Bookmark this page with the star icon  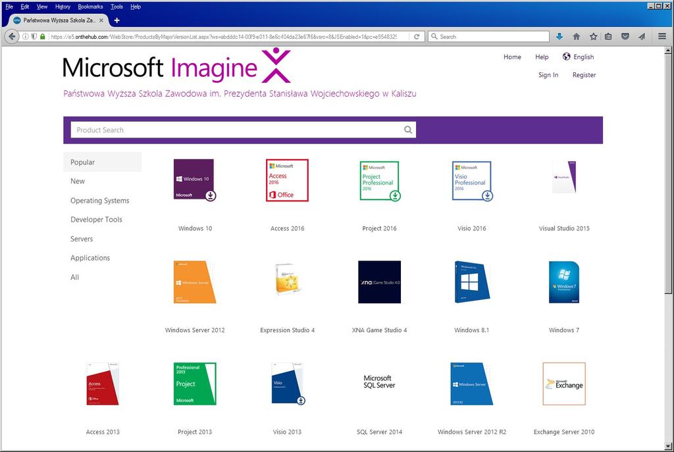pyautogui.click(x=593, y=37)
